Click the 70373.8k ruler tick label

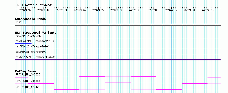coord(117,10)
